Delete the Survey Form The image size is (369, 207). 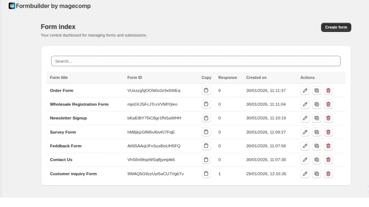click(x=328, y=132)
